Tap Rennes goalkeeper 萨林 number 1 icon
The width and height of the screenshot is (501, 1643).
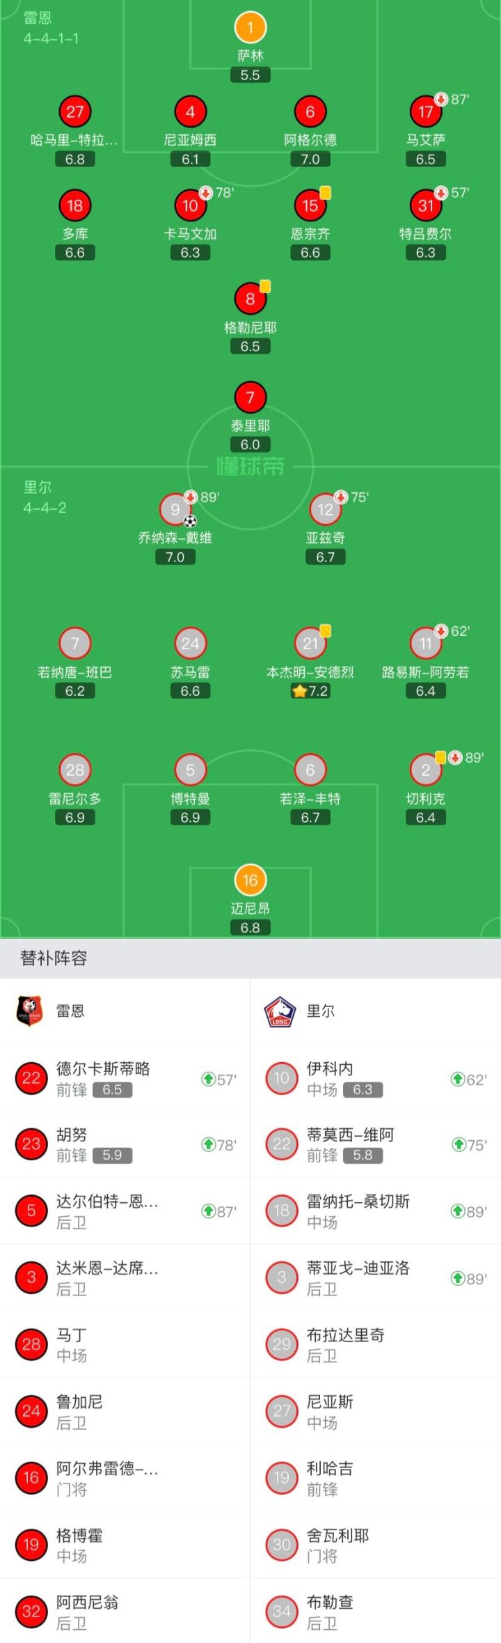[x=250, y=28]
